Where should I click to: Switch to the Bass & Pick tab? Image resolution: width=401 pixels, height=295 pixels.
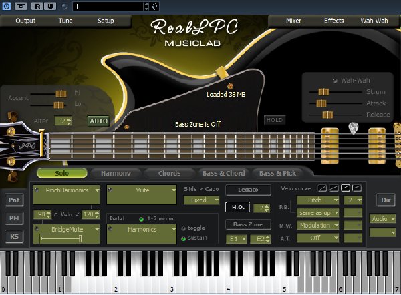pyautogui.click(x=278, y=173)
